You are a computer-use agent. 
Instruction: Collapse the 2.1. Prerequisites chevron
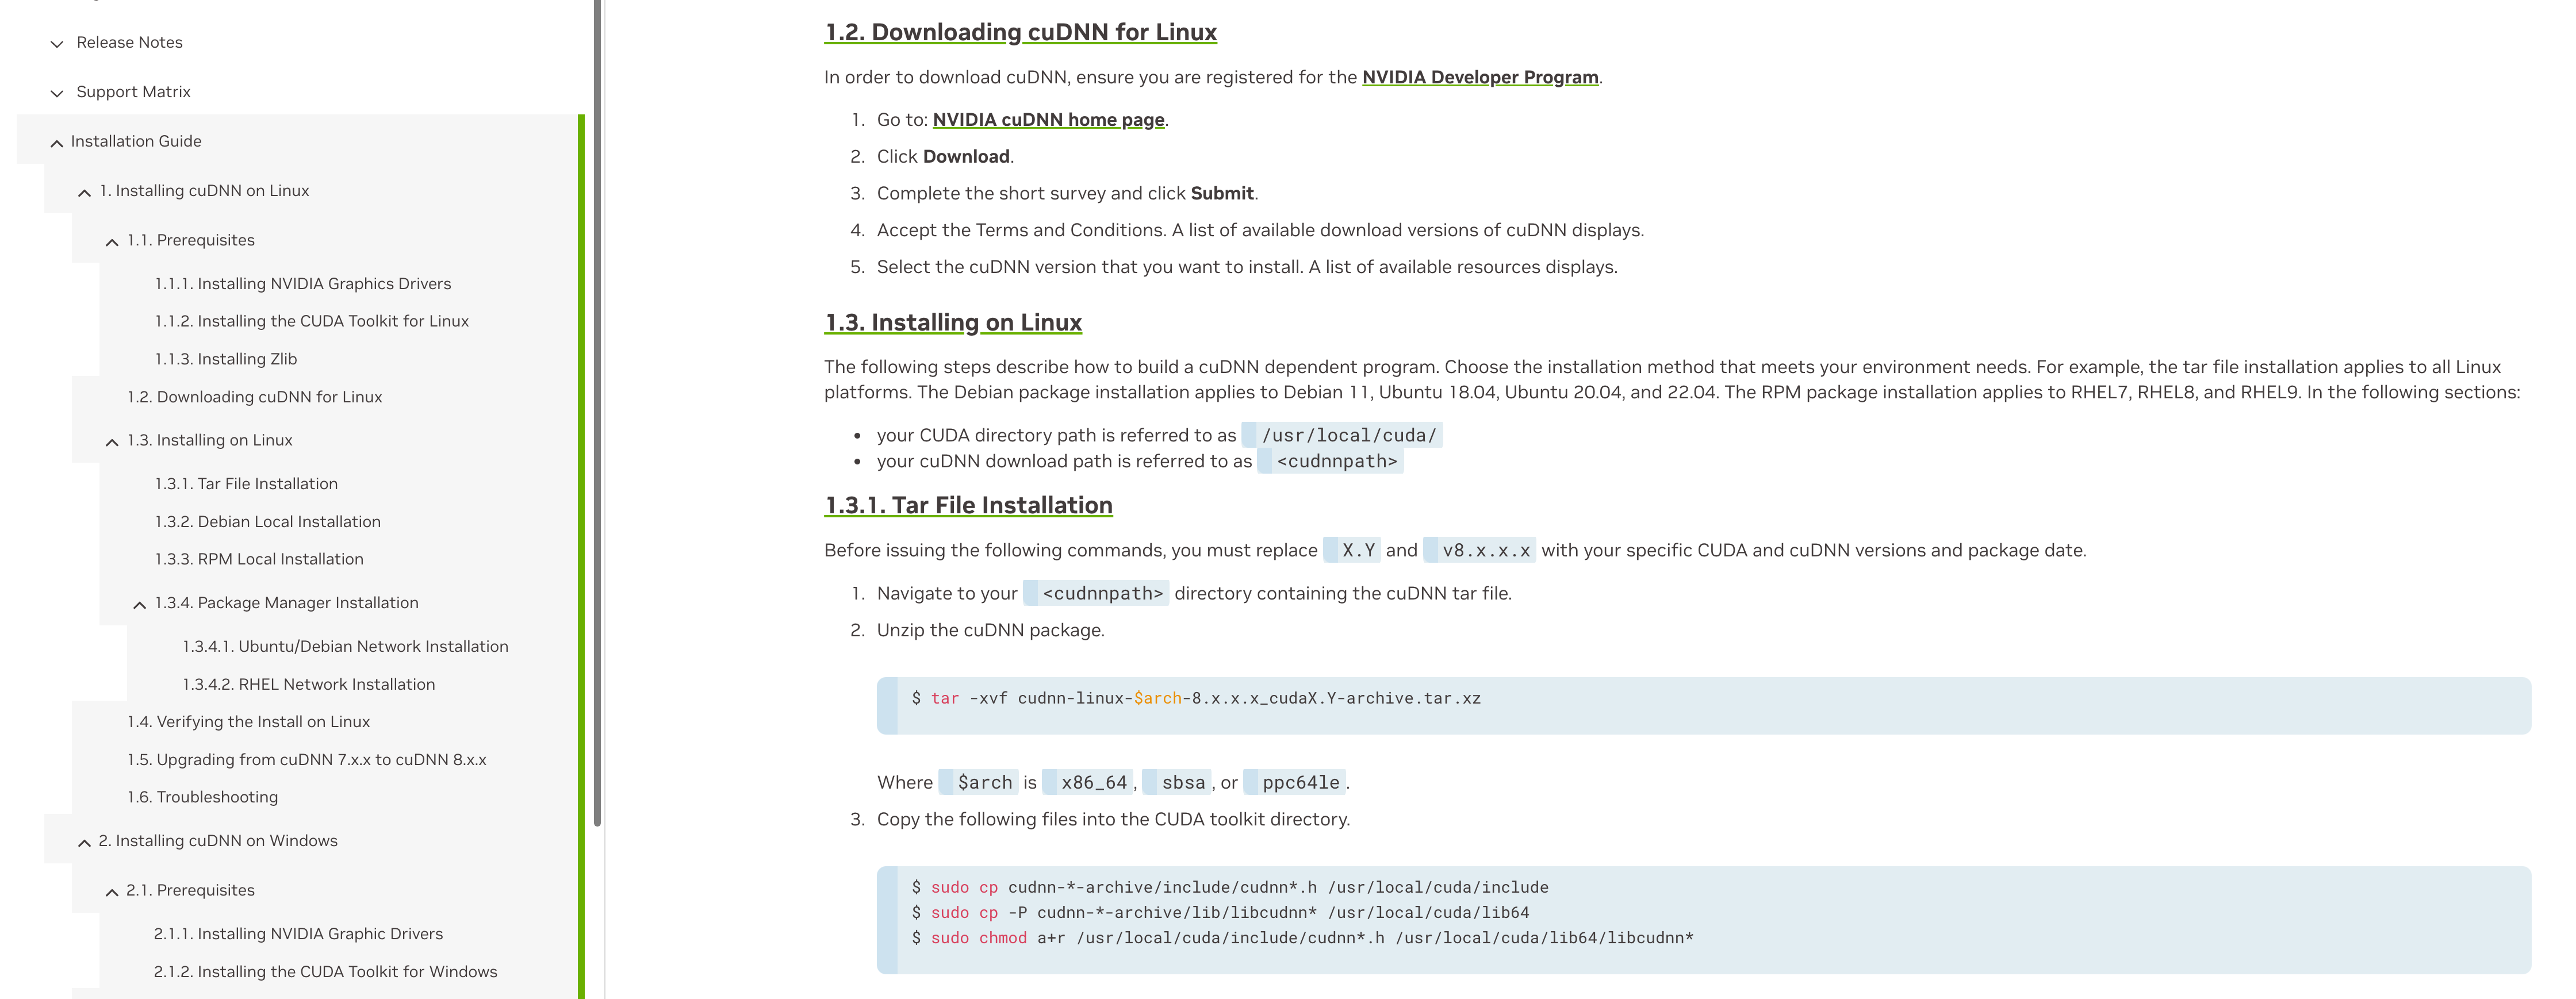(112, 892)
